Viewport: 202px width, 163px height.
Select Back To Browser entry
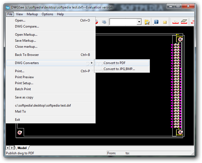(x=51, y=55)
